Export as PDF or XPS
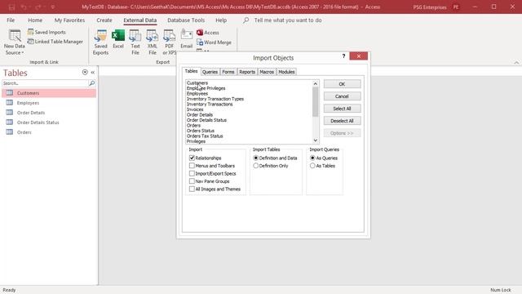Screen dimensions: 522x294 pos(169,42)
